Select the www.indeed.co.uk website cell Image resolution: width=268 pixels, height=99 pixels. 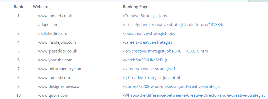coord(55,16)
